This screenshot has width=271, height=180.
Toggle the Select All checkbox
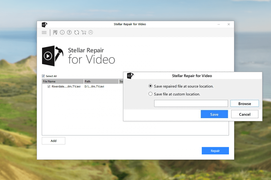pyautogui.click(x=43, y=76)
